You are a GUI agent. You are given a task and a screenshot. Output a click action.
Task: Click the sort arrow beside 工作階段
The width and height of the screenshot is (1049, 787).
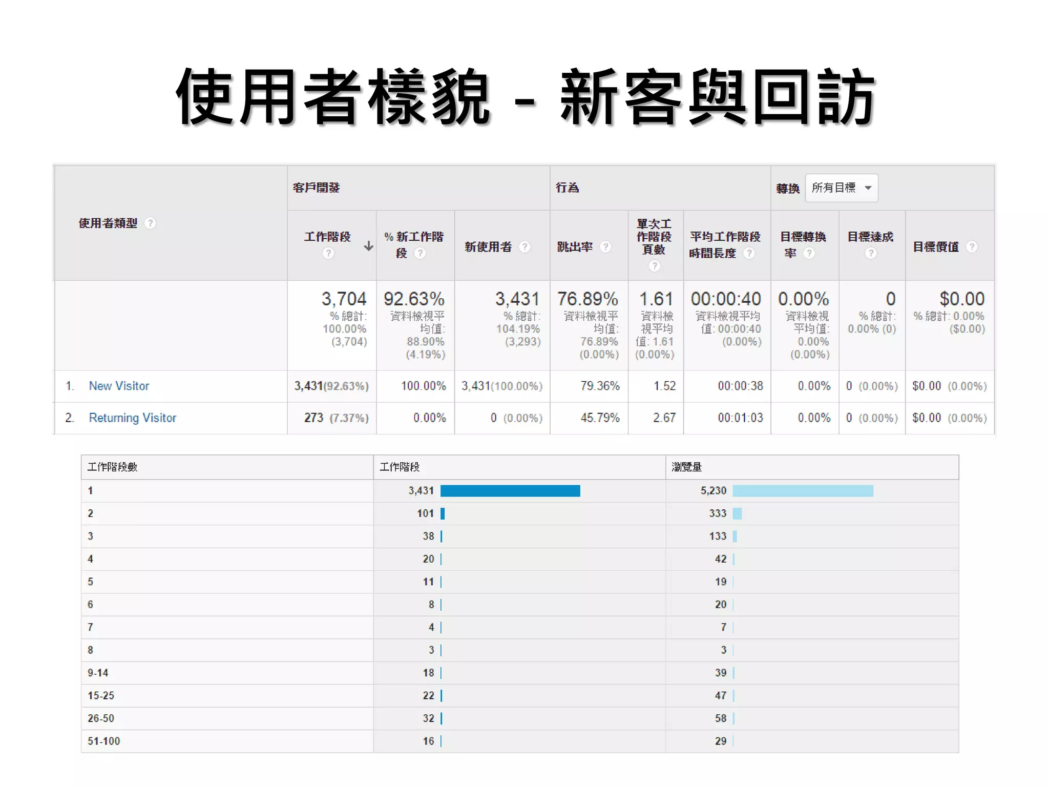(368, 246)
